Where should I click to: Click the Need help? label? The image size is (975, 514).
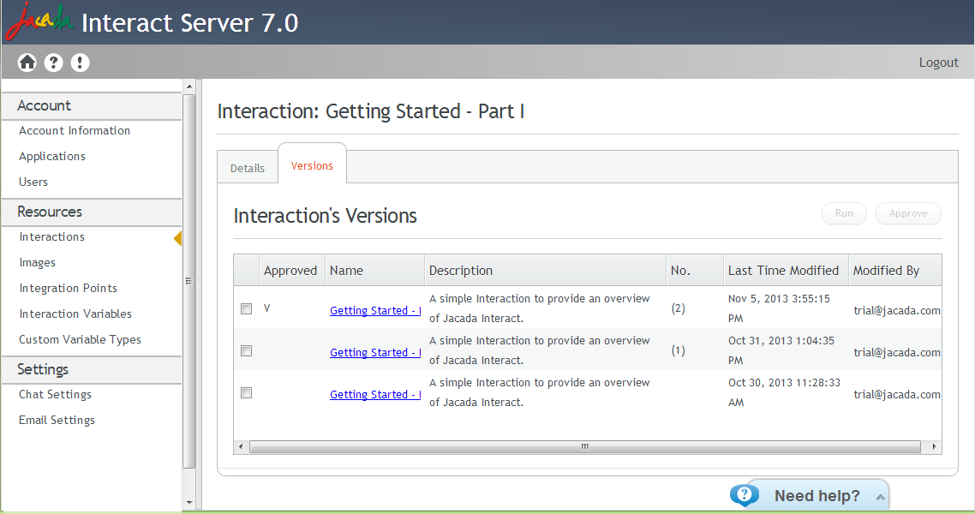click(817, 496)
